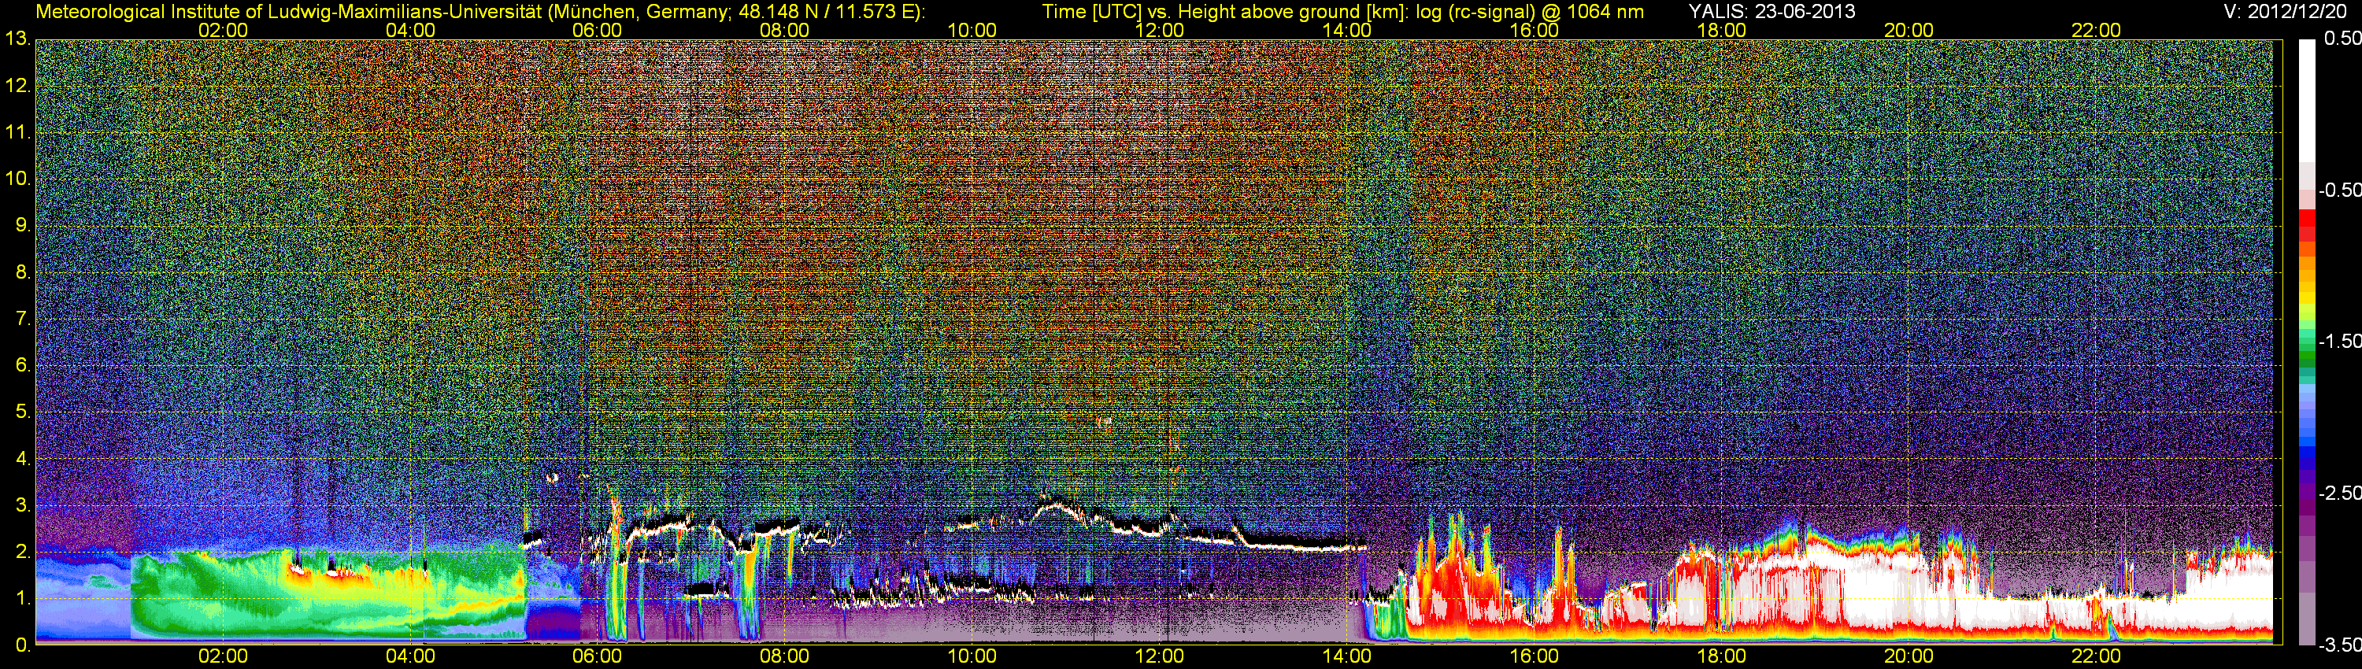
Task: Click the 12 km height axis label
Action: pyautogui.click(x=17, y=86)
